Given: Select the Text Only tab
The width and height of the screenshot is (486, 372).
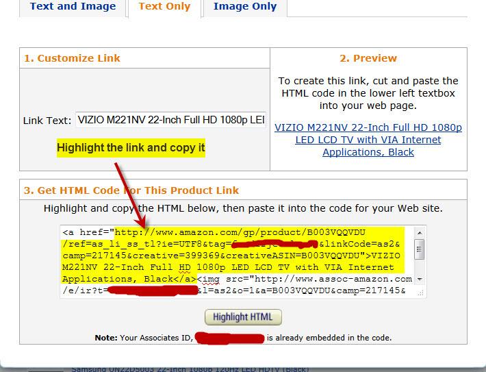Looking at the screenshot, I should (x=164, y=8).
